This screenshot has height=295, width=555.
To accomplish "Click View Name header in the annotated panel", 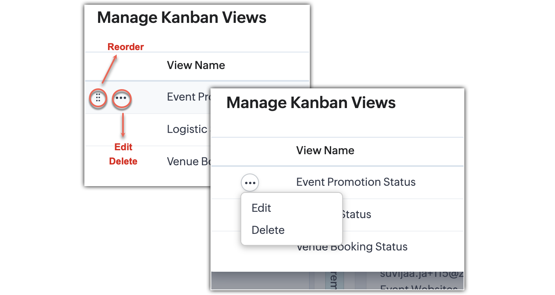I will [196, 65].
